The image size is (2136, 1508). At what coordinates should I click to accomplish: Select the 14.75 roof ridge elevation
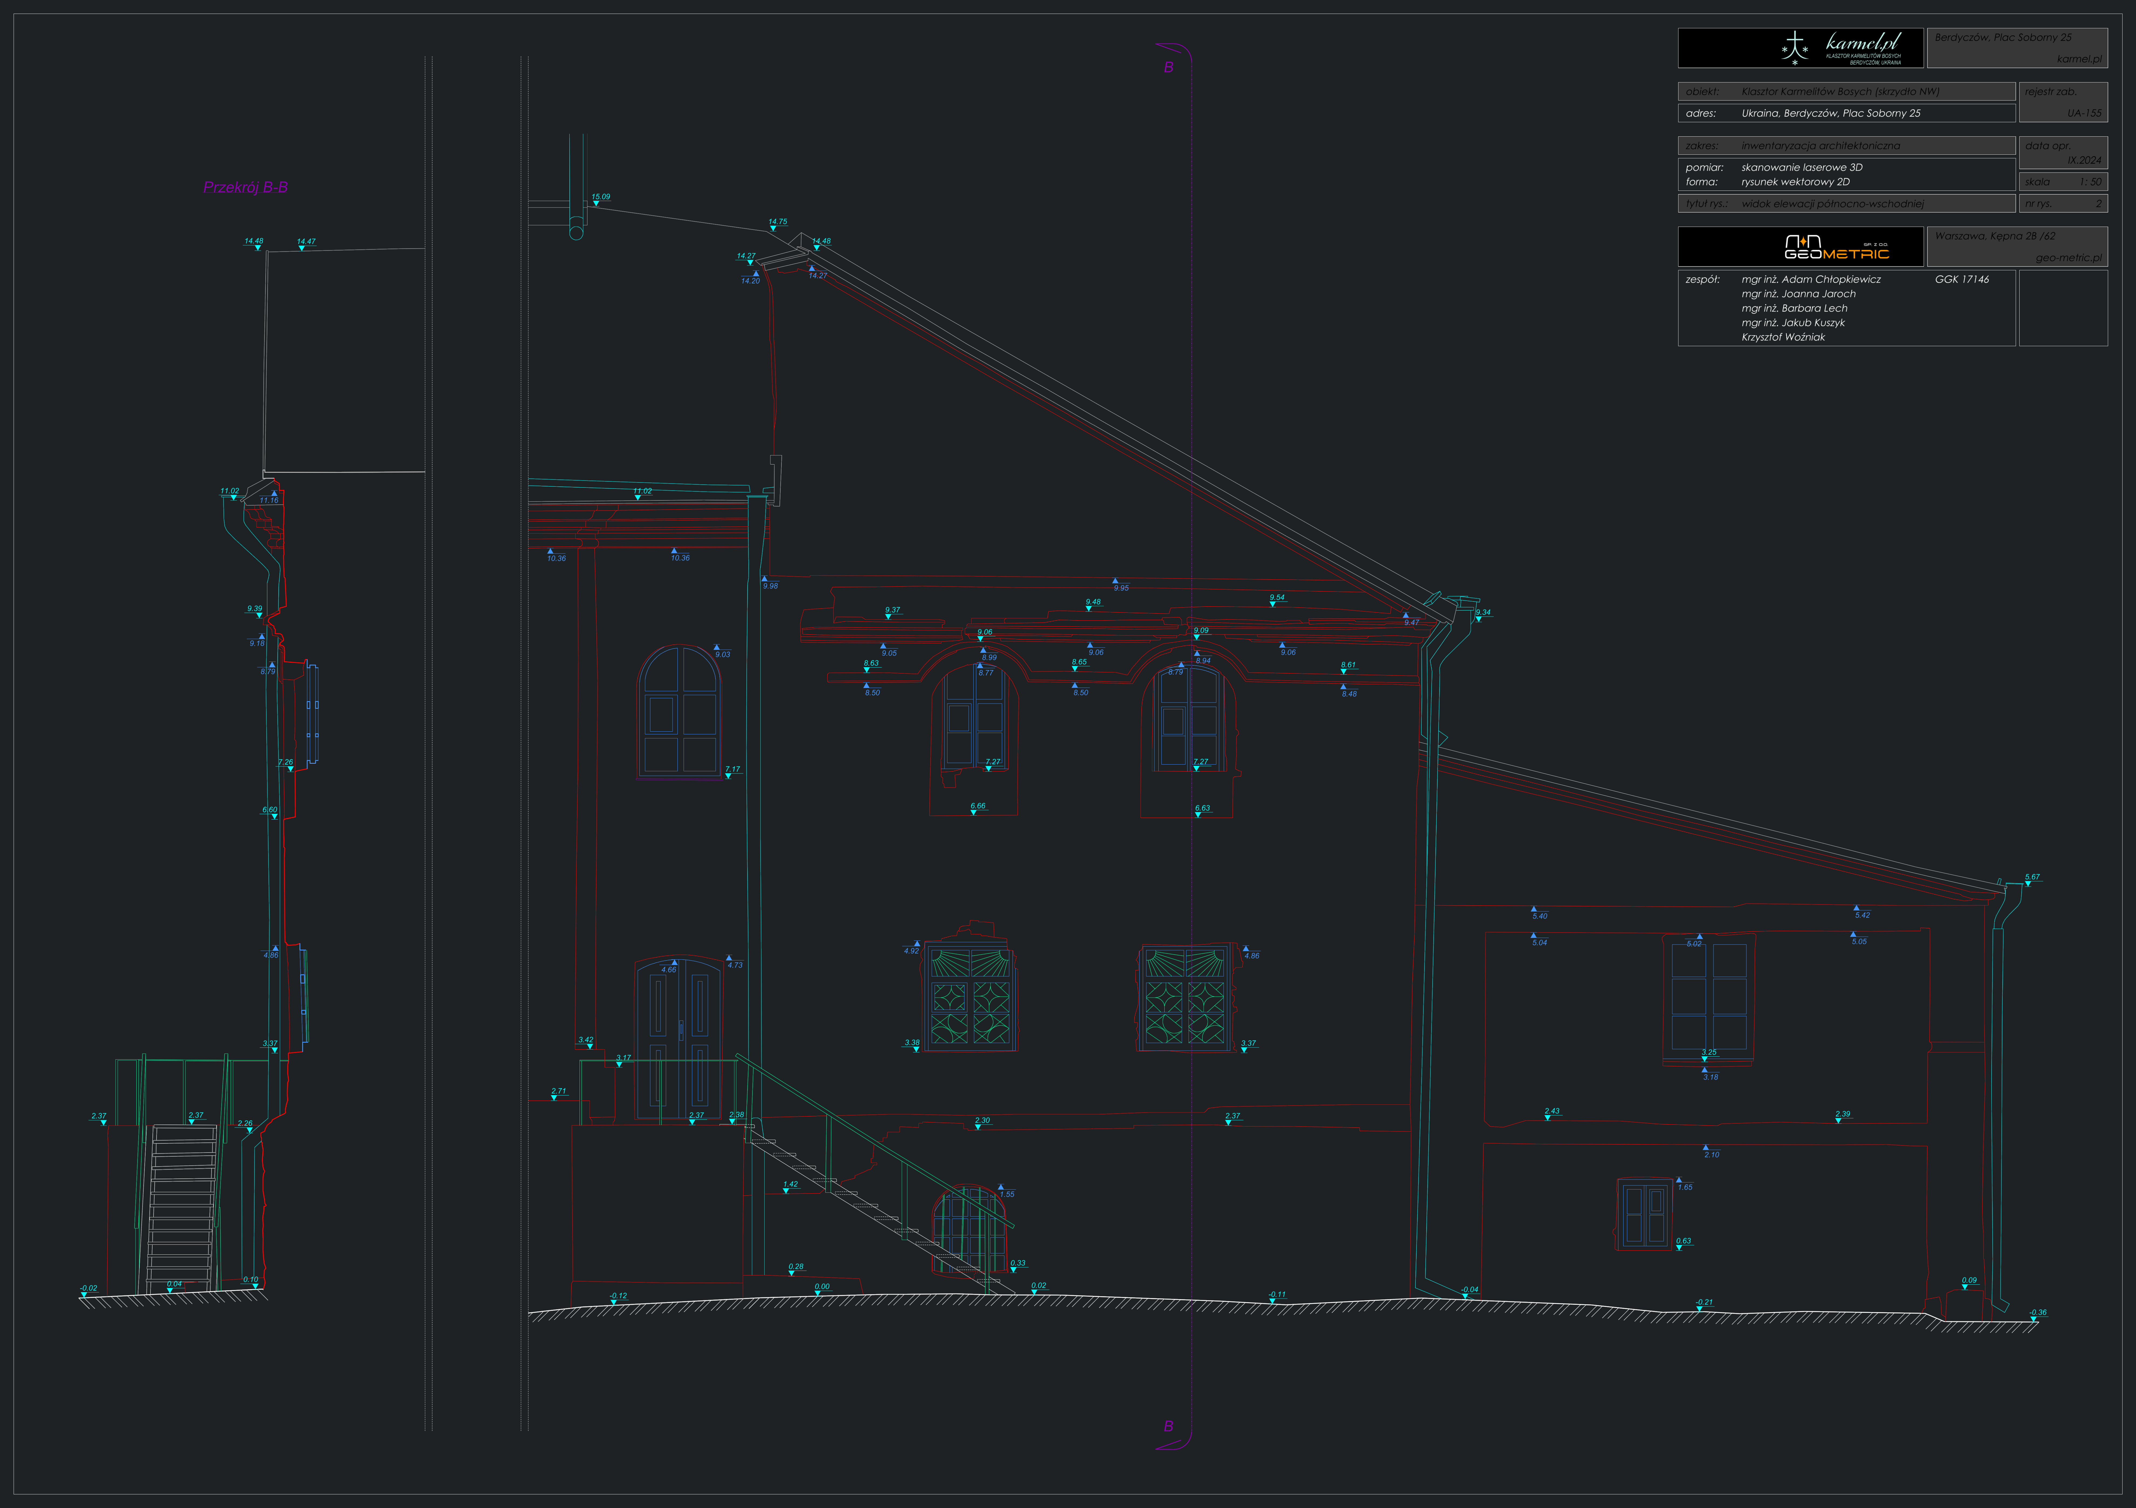coord(778,222)
